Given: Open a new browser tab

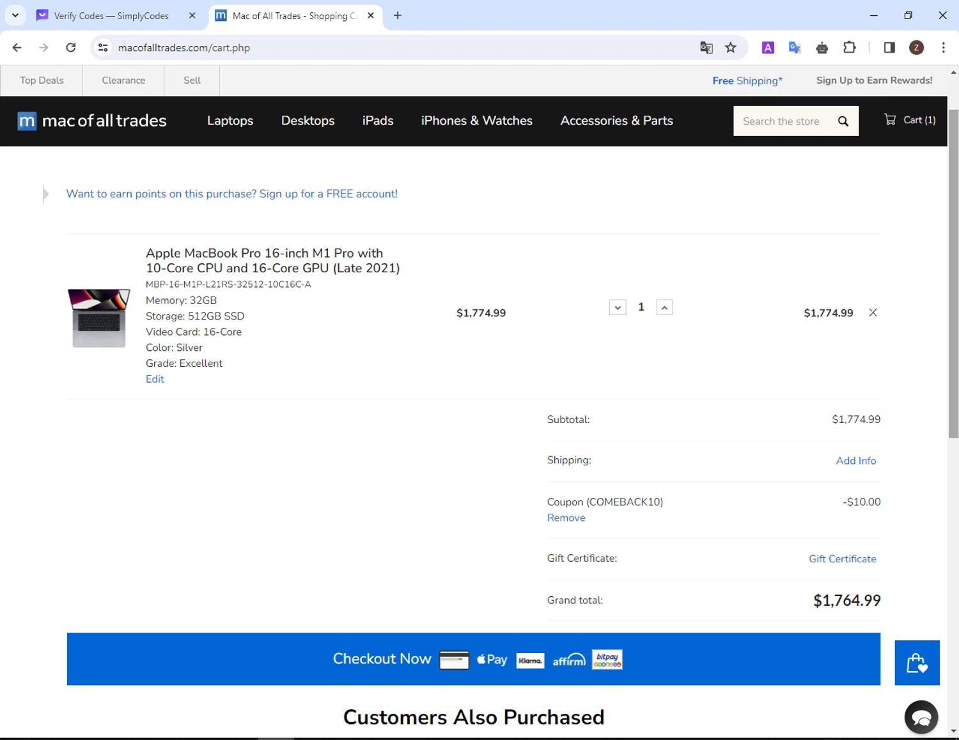Looking at the screenshot, I should pos(398,15).
